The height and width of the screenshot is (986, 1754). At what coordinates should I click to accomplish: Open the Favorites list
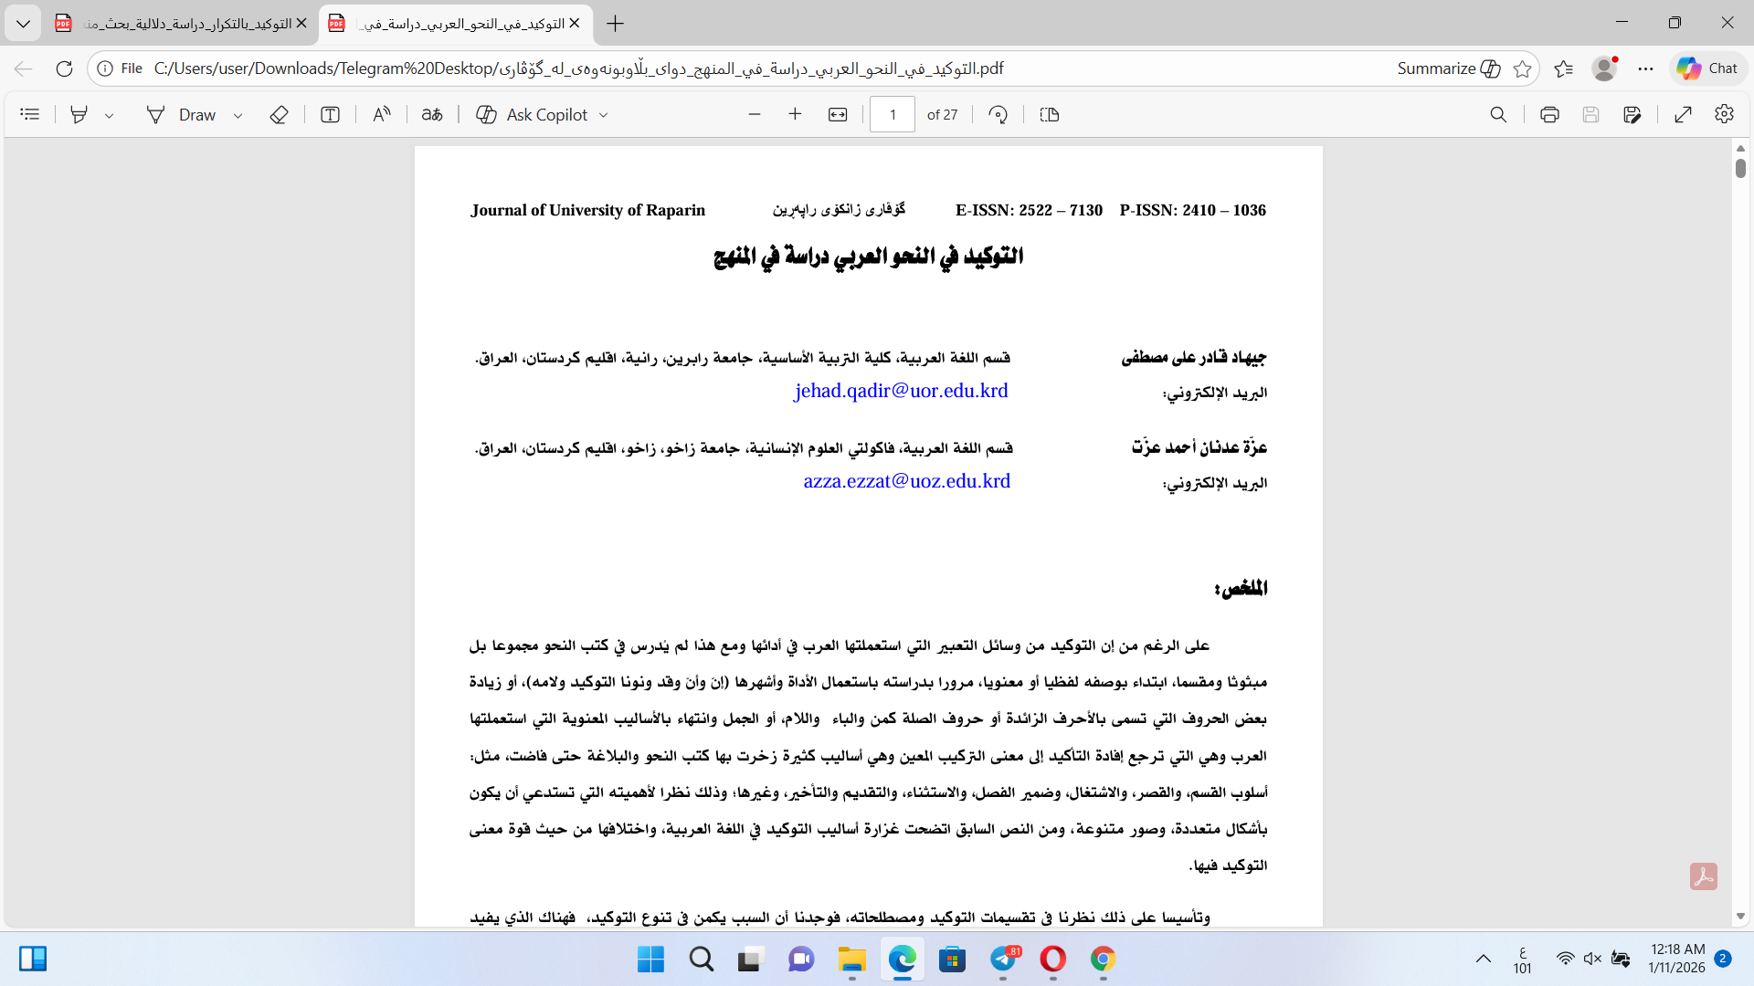tap(1563, 68)
